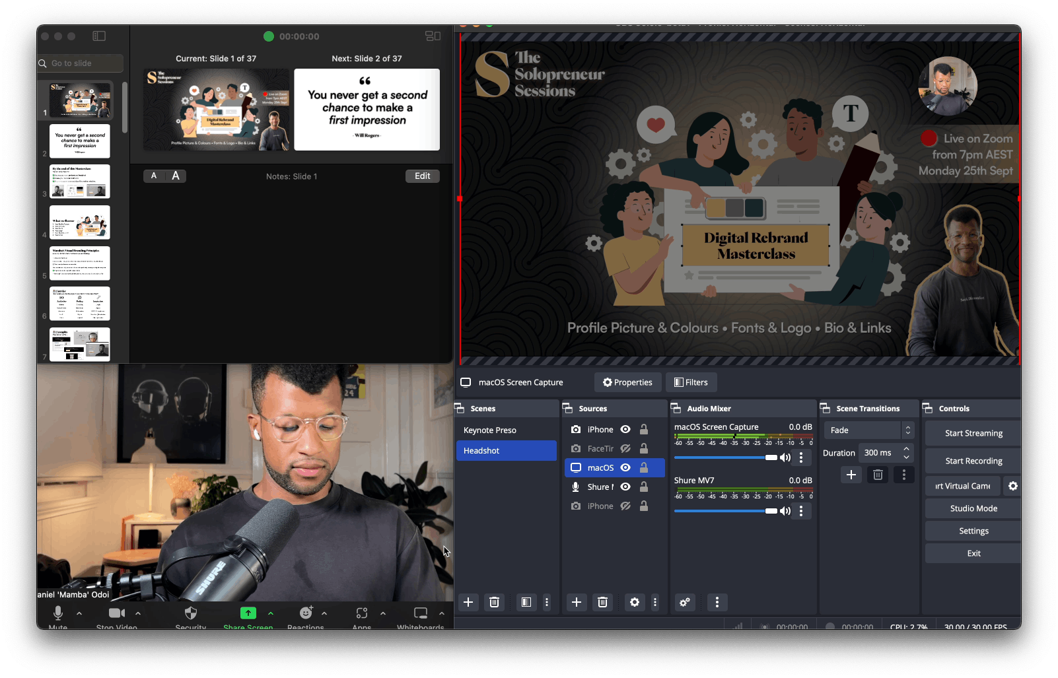This screenshot has height=678, width=1058.
Task: Adjust macOS Screen Capture volume slider
Action: (x=726, y=458)
